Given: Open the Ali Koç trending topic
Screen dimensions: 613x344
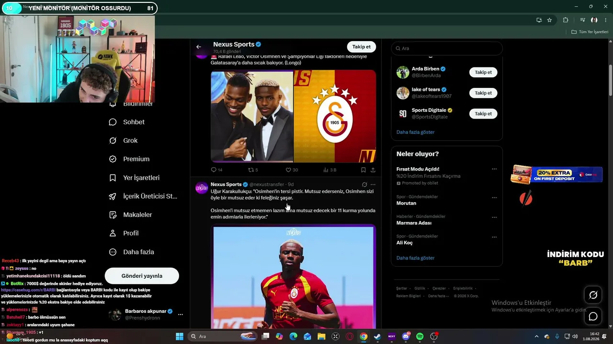Looking at the screenshot, I should [405, 243].
